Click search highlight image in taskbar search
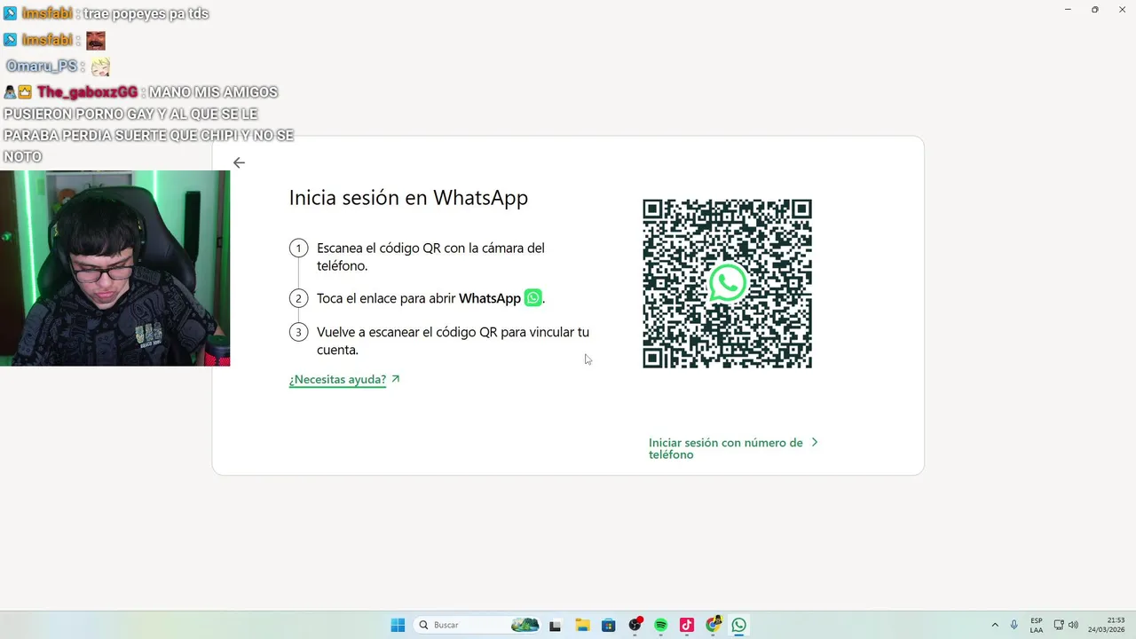Viewport: 1136px width, 639px height. click(525, 625)
